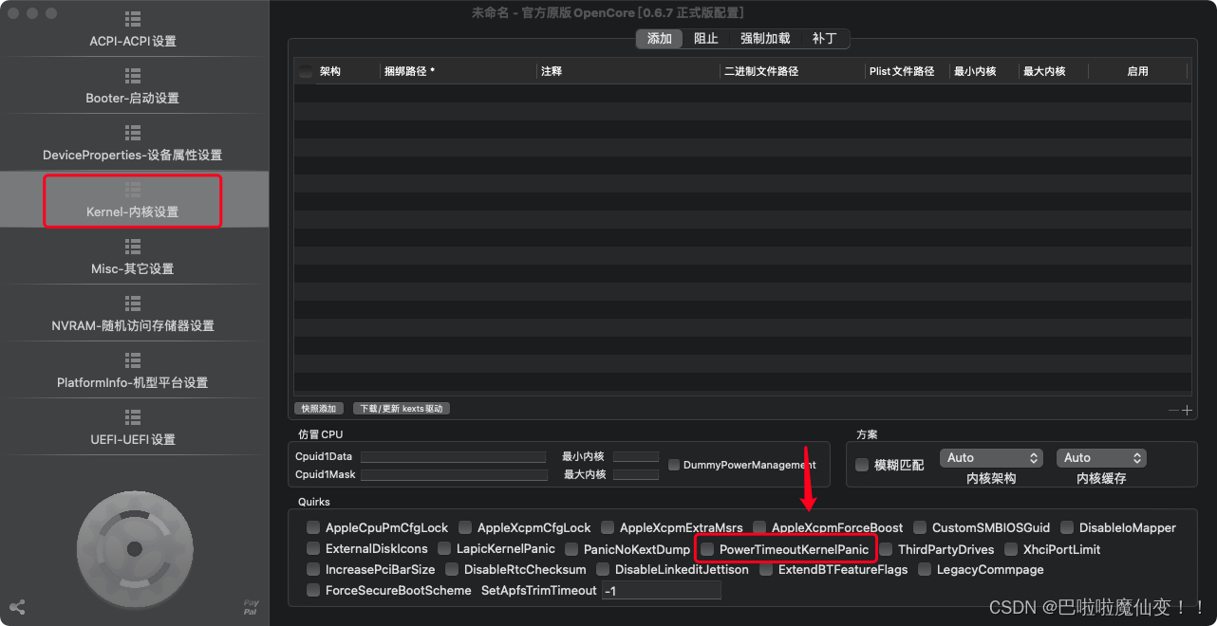Switch to the 阻止 tab

[706, 39]
